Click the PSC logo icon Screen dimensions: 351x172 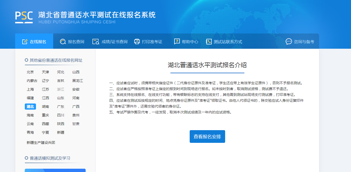click(x=24, y=17)
